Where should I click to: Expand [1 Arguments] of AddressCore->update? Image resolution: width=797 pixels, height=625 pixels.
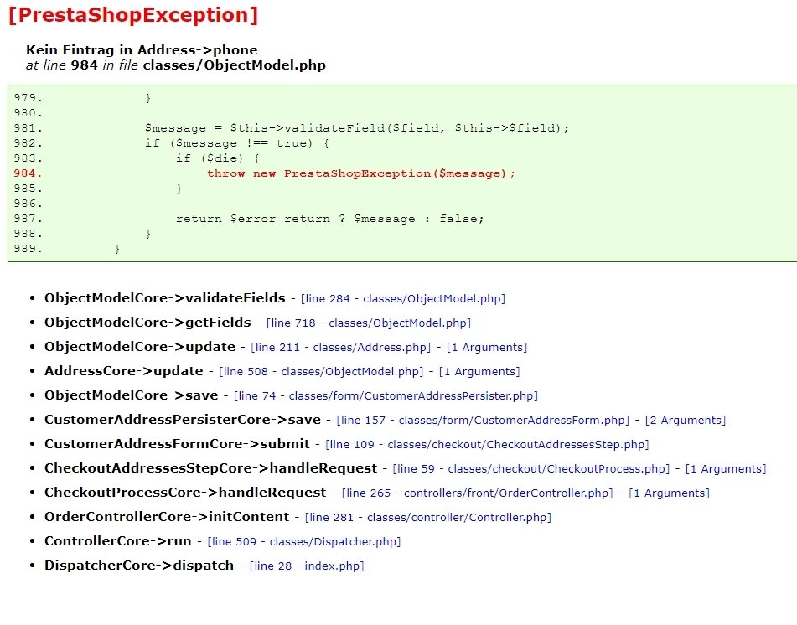point(479,372)
